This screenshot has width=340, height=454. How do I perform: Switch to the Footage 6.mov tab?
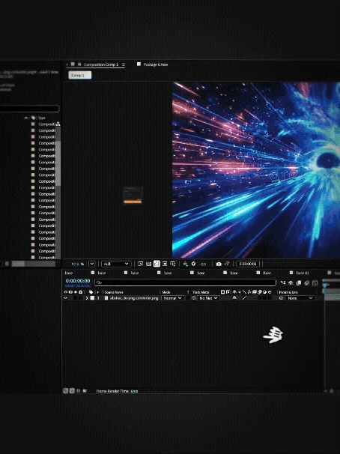(x=153, y=64)
